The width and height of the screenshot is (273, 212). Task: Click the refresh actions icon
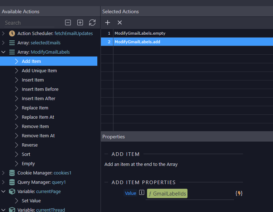[92, 23]
